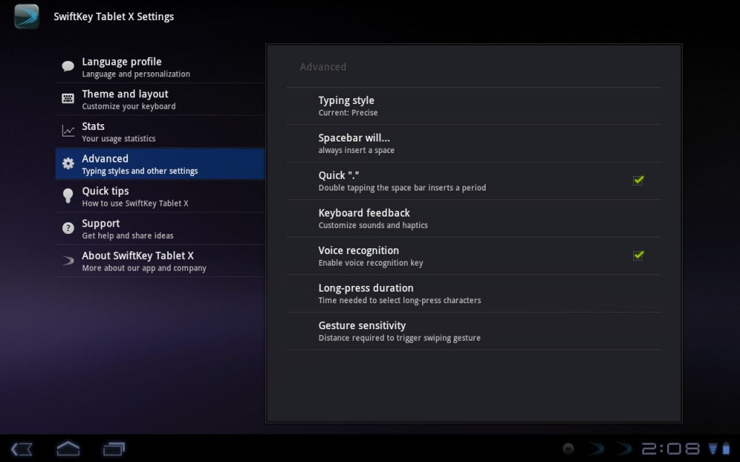Open Language profile via its speech bubble icon

coord(68,66)
